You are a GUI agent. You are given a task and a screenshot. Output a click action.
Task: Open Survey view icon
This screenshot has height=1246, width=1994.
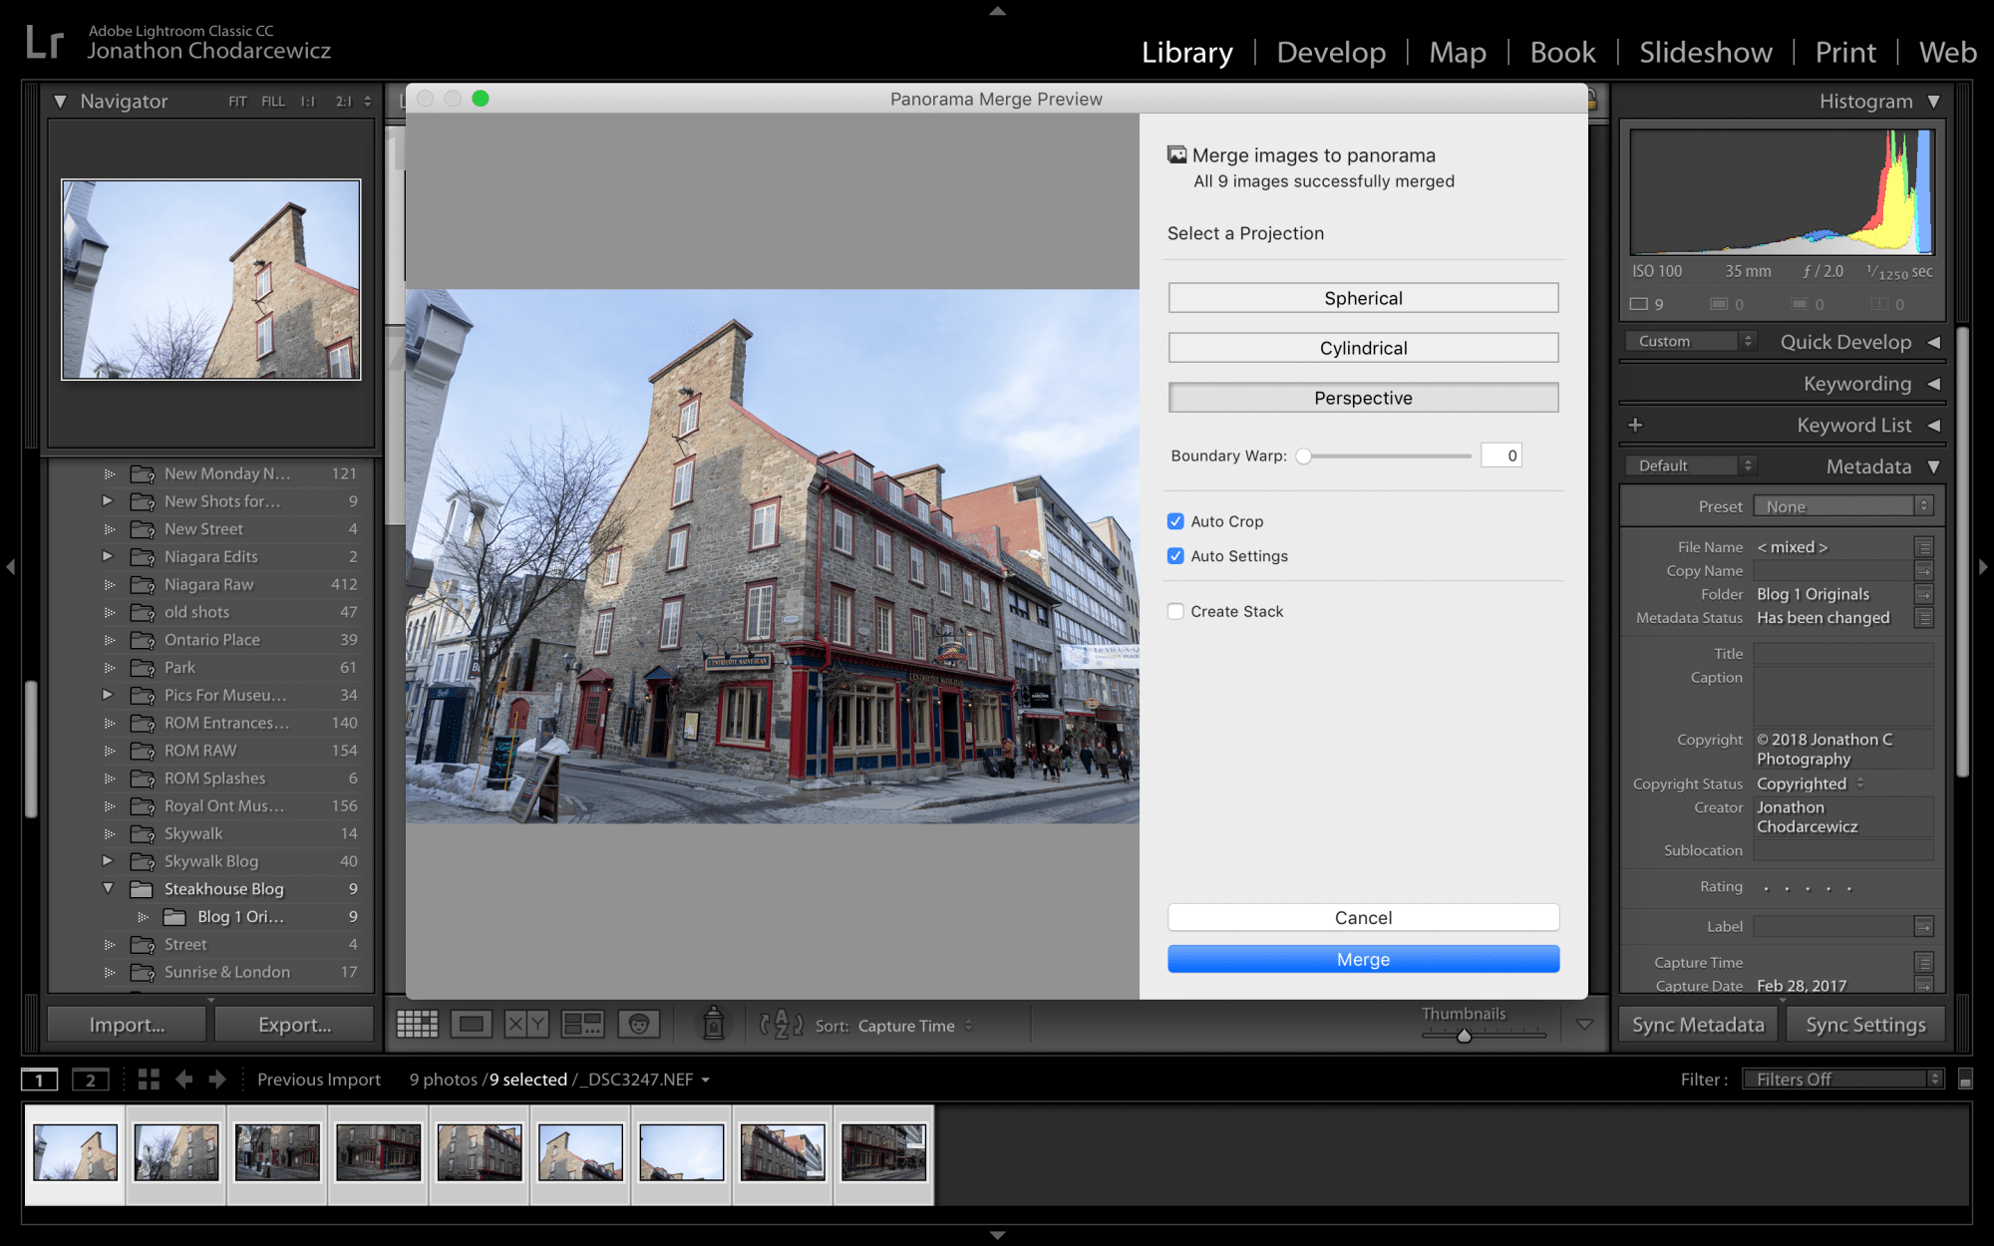tap(582, 1025)
